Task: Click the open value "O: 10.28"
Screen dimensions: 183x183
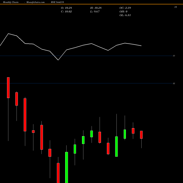Action: [x=67, y=8]
